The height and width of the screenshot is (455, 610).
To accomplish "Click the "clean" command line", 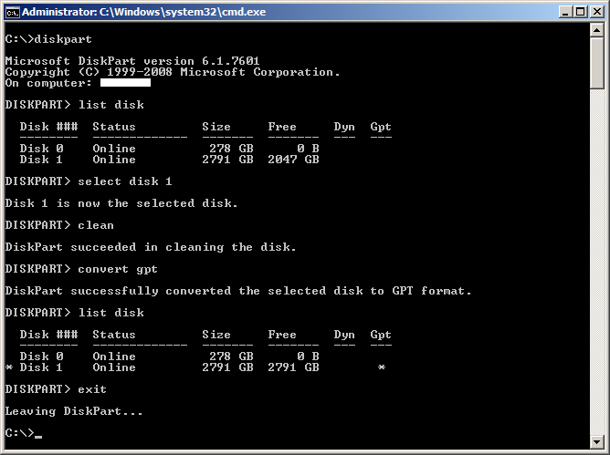I will click(96, 225).
